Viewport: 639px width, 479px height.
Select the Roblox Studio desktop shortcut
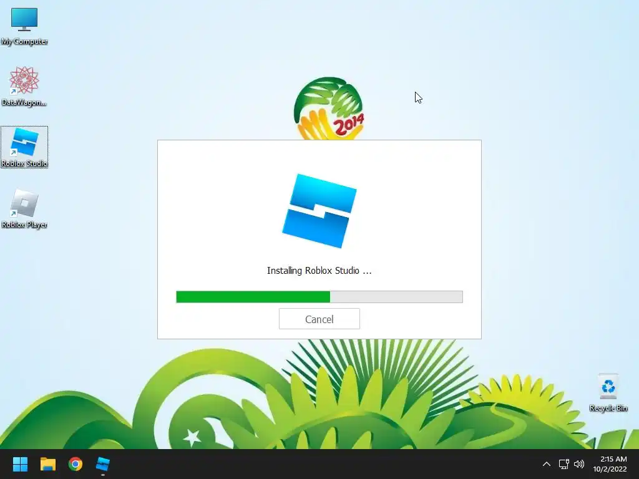24,147
